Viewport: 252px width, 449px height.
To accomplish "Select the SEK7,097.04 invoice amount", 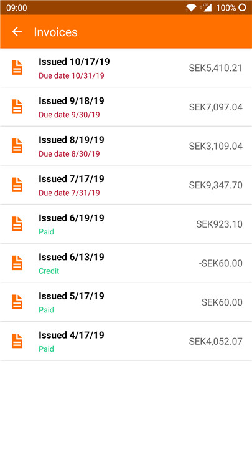I will [216, 107].
